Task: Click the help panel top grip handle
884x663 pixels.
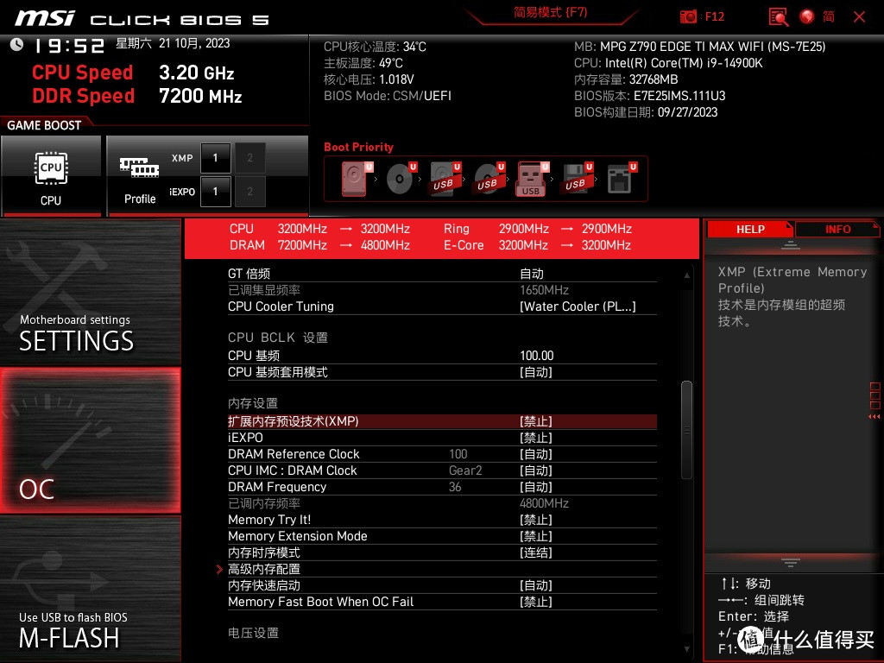Action: pos(791,244)
